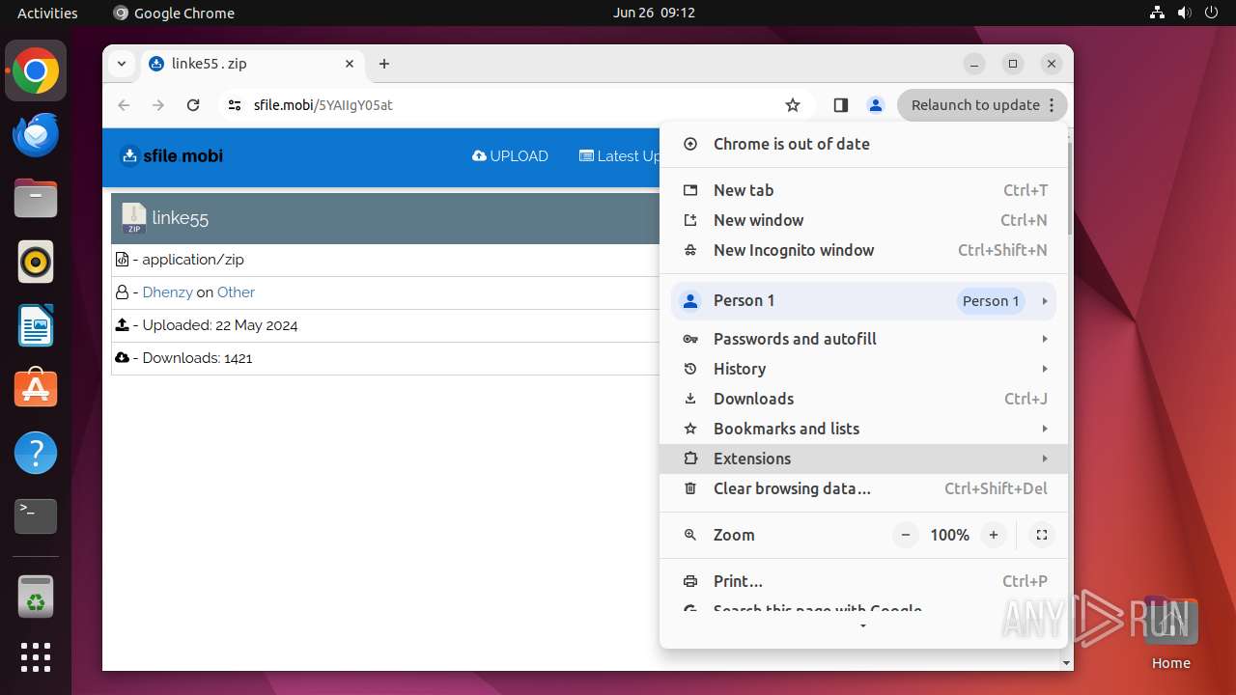Image resolution: width=1236 pixels, height=695 pixels.
Task: Increase zoom with the plus button
Action: coord(994,535)
